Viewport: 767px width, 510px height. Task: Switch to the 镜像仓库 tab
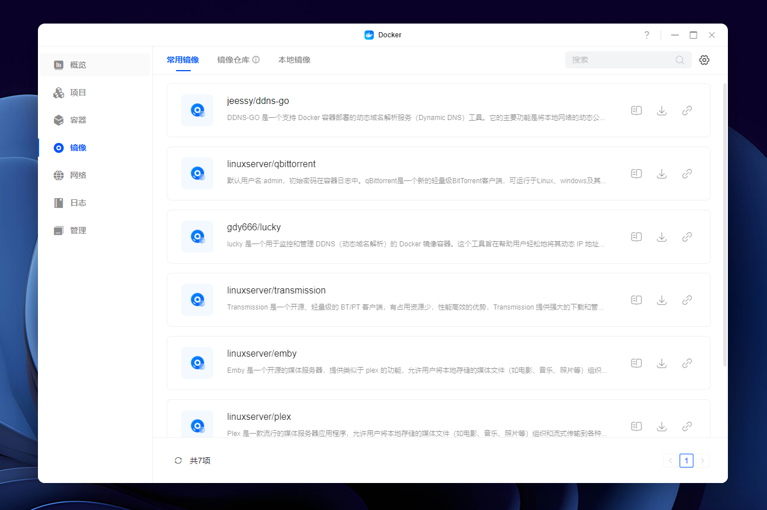coord(233,60)
